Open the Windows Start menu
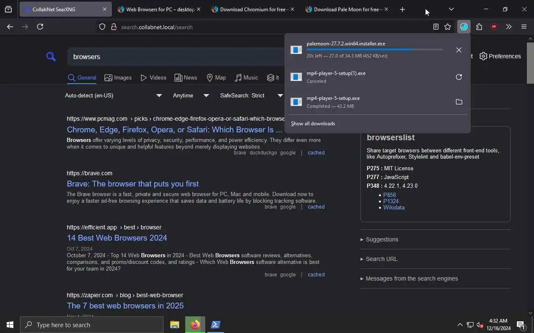The height and width of the screenshot is (333, 534). pyautogui.click(x=10, y=325)
